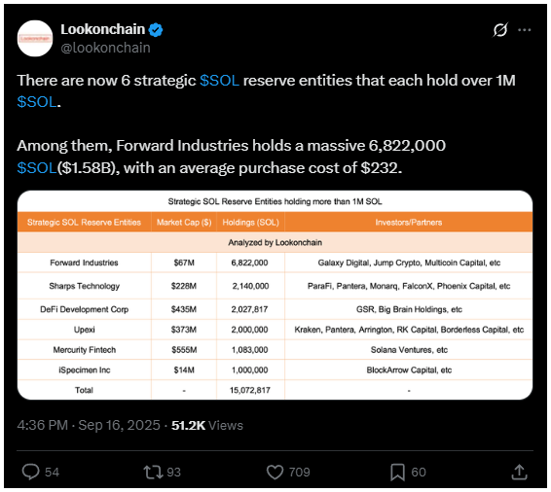Click the reply speech bubble icon
Viewport: 551px width, 492px height.
(x=31, y=472)
